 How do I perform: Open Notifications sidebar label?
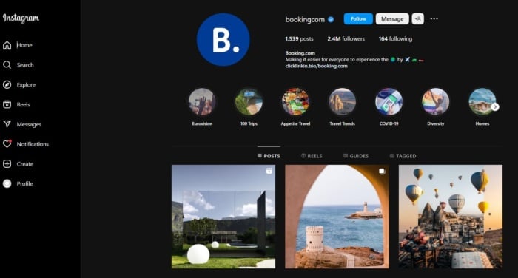33,144
